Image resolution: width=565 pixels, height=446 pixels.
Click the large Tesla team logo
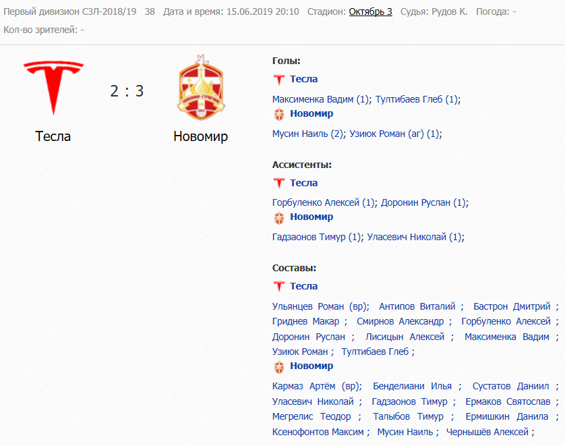click(53, 88)
